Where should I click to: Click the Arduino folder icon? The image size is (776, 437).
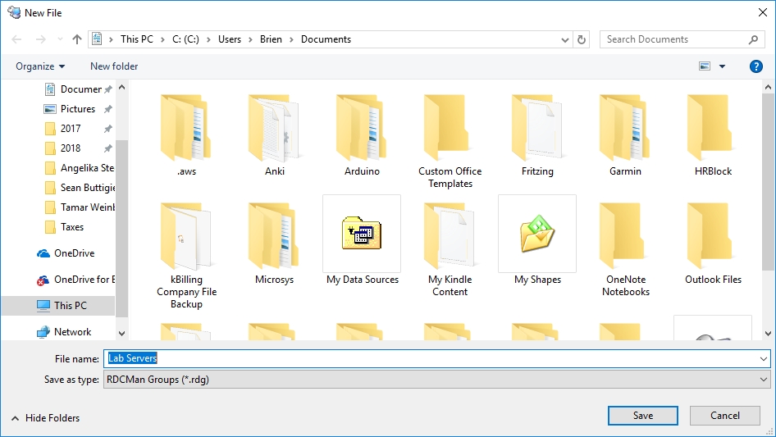coord(362,127)
